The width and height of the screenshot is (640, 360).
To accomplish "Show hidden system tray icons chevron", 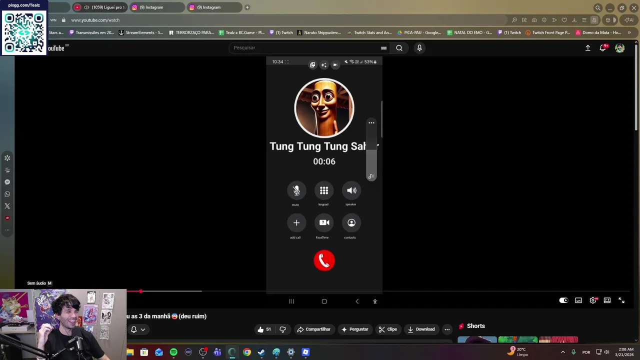I will pyautogui.click(x=562, y=352).
